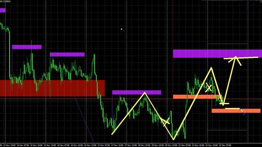Viewport: 262px width, 147px height.
Task: Click the '20 Nov 07:00' time axis label
Action: point(144,145)
